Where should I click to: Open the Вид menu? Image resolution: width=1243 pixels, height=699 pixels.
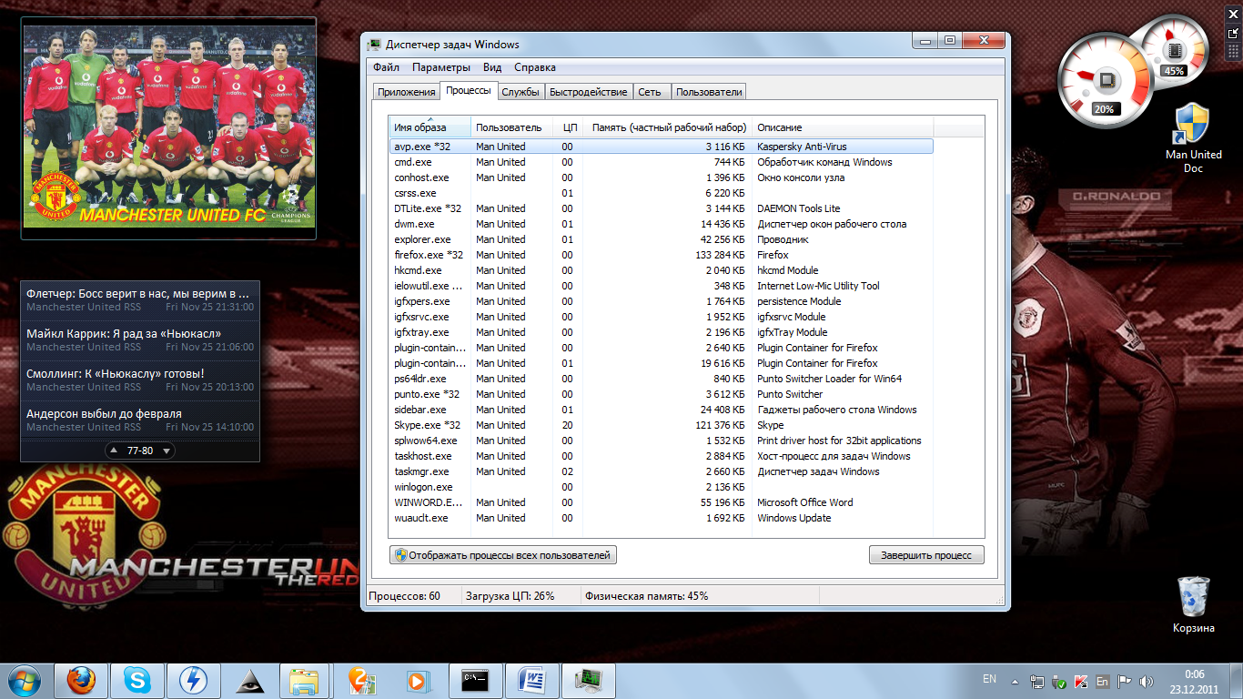492,67
